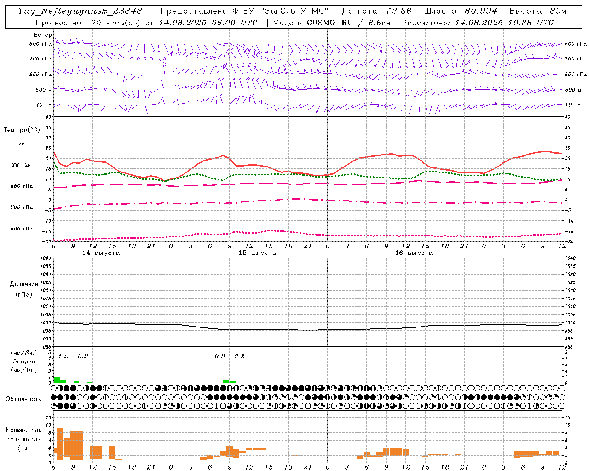Click the 'Облачность' cloud cover label

click(23, 399)
